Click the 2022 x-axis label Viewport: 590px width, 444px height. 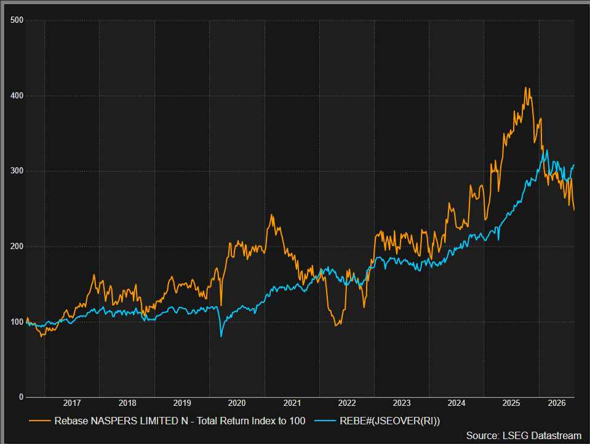(x=347, y=403)
